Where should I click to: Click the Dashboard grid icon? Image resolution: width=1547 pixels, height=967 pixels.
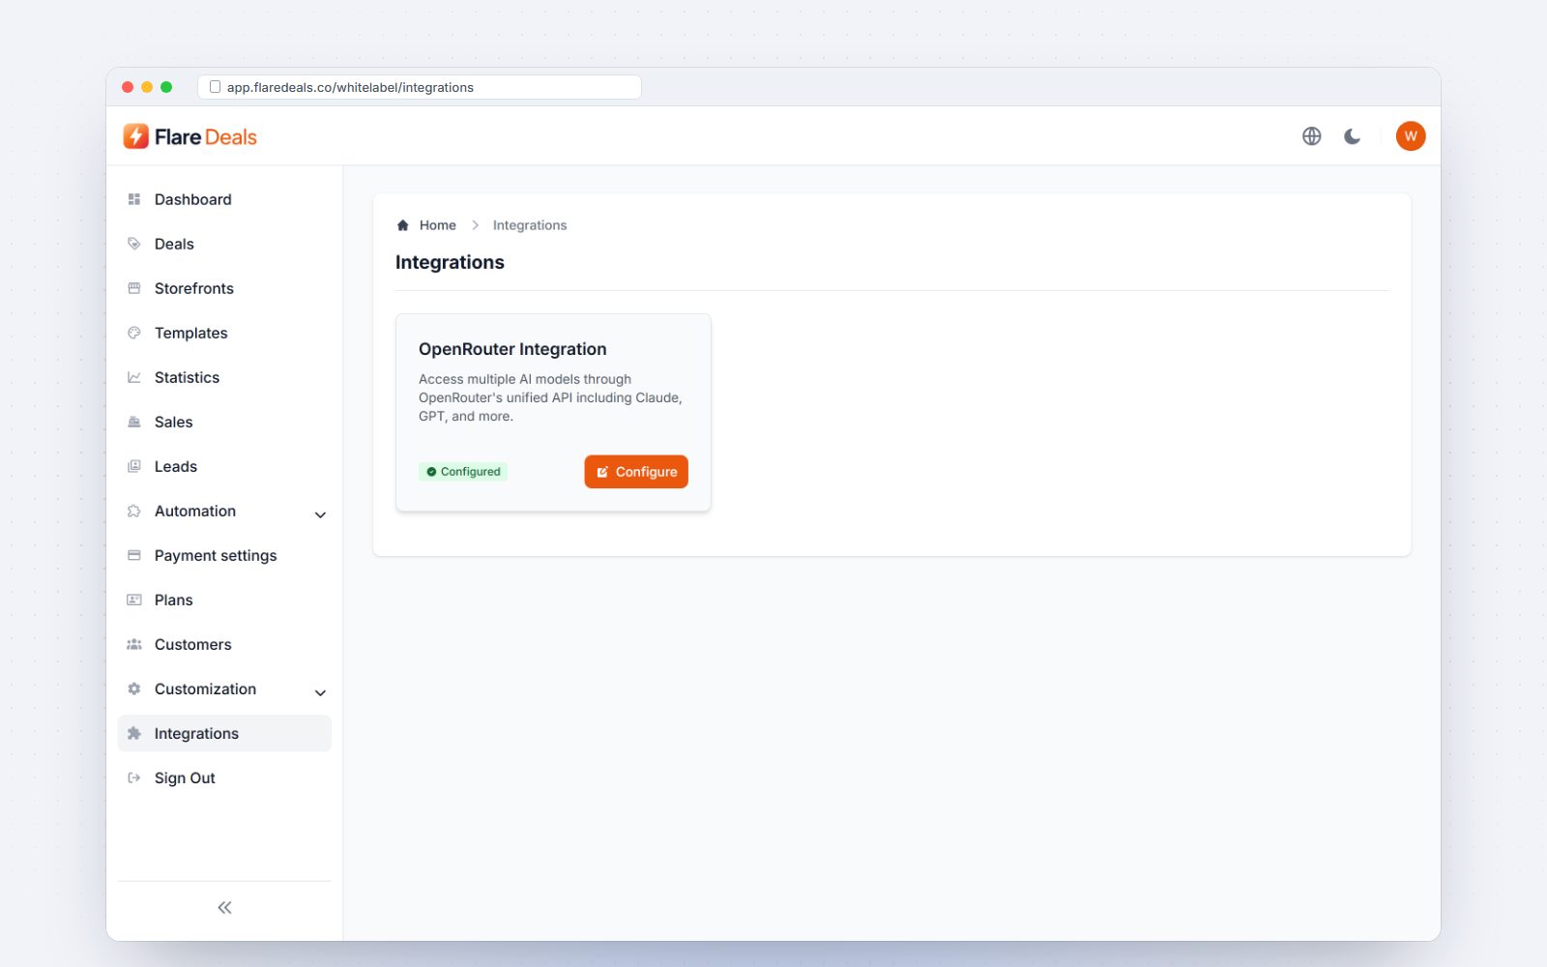(x=134, y=199)
